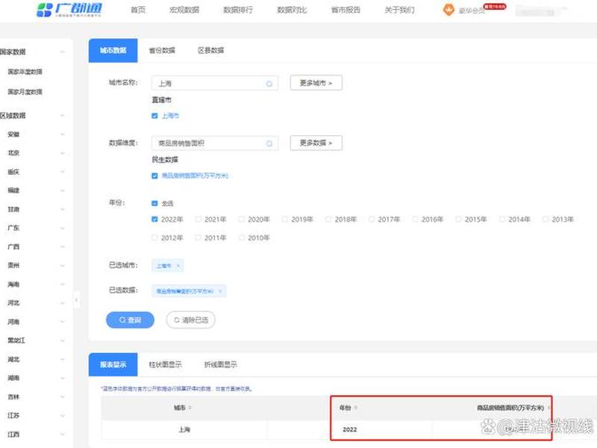Uncheck the 2022年 checkbox
This screenshot has width=597, height=448.
coord(154,220)
